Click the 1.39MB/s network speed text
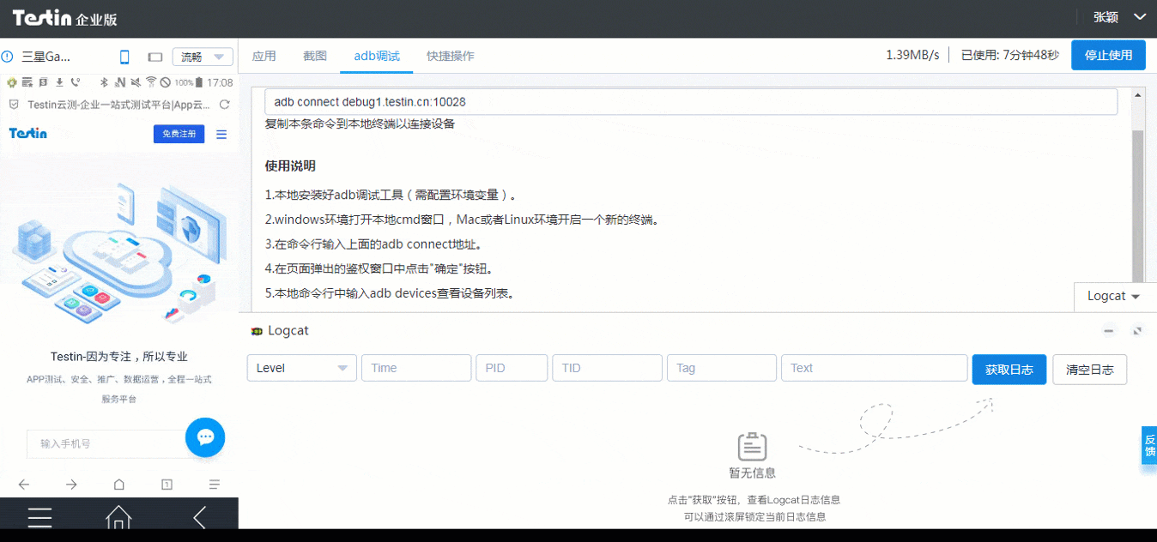The image size is (1157, 542). (x=912, y=56)
